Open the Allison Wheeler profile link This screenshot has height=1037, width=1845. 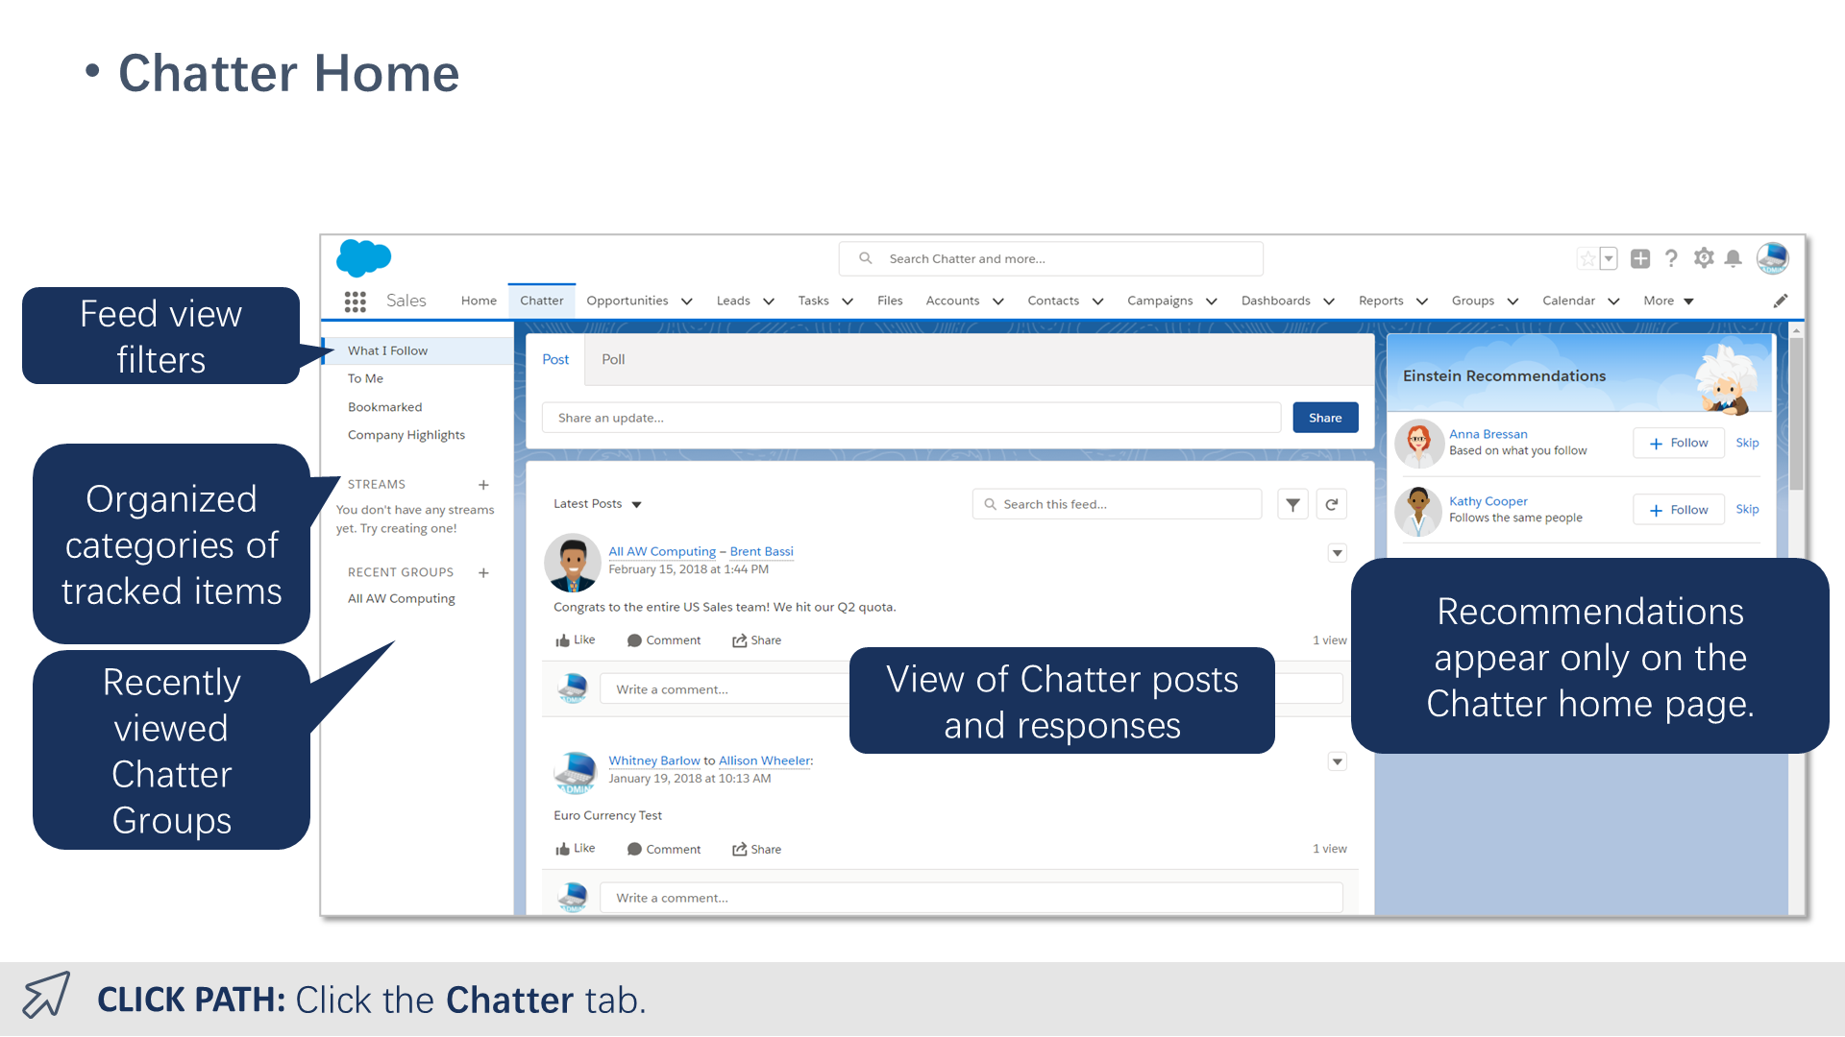[x=765, y=760]
